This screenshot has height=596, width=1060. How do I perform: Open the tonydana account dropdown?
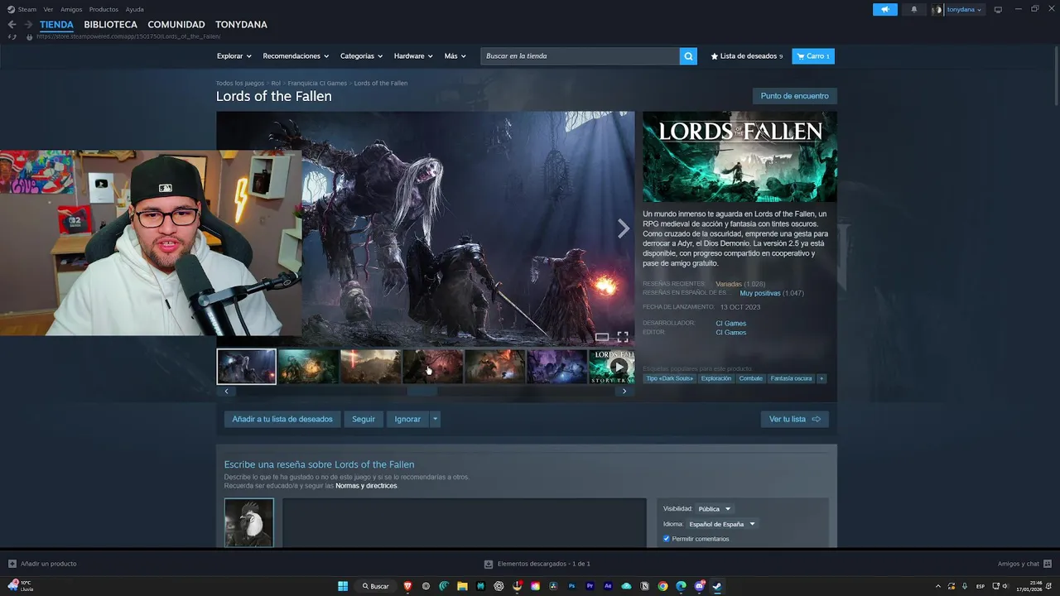pyautogui.click(x=964, y=10)
